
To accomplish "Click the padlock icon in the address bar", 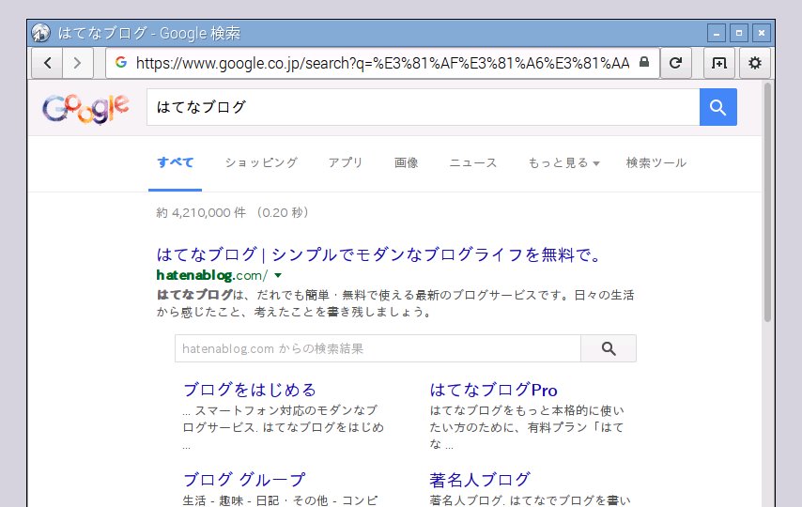I will [x=644, y=62].
